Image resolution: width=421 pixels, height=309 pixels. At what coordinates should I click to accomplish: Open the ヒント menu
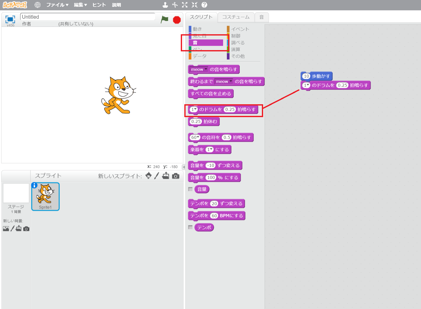[x=99, y=5]
